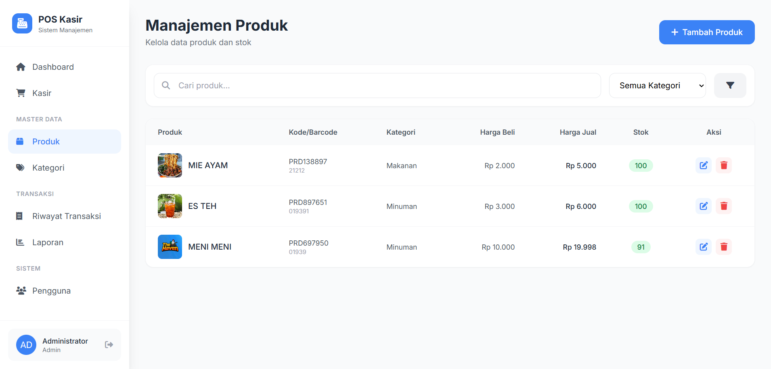Click the AD administrator avatar
Screen dimensions: 771x369
[x=26, y=345]
